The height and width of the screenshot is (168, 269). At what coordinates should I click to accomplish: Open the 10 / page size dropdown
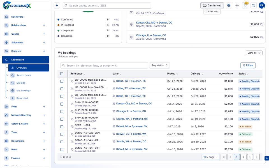pos(210,157)
